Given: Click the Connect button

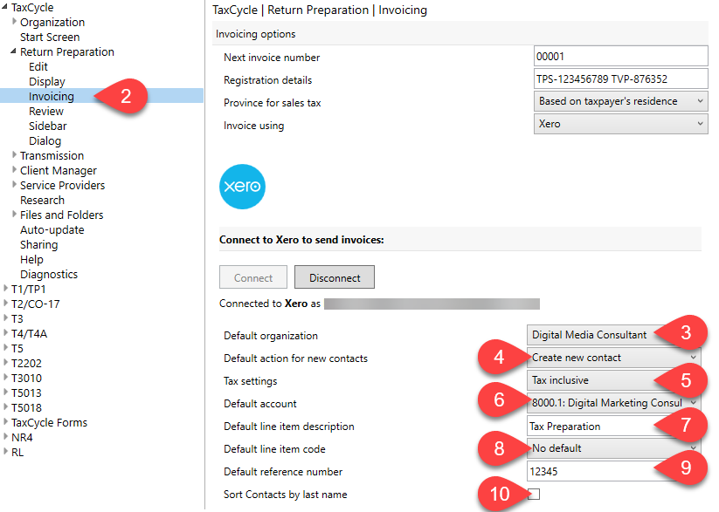Looking at the screenshot, I should 253,277.
